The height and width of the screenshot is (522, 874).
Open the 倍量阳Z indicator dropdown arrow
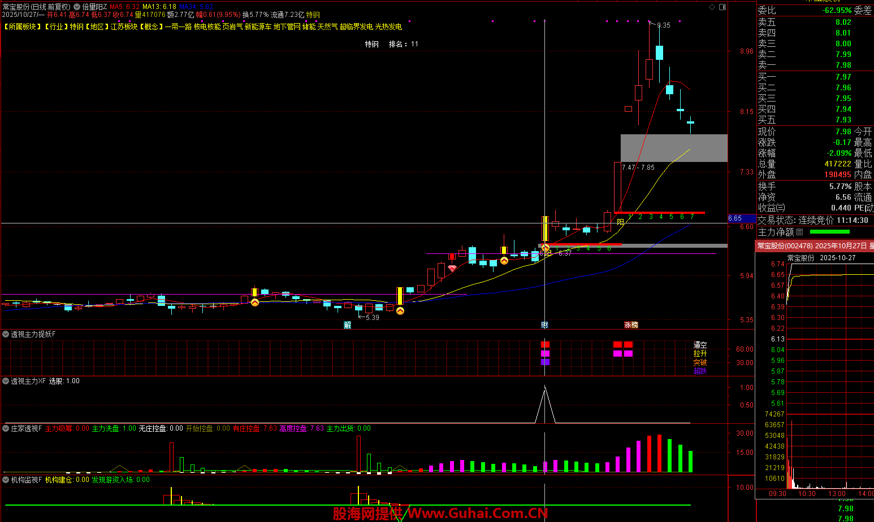point(77,7)
